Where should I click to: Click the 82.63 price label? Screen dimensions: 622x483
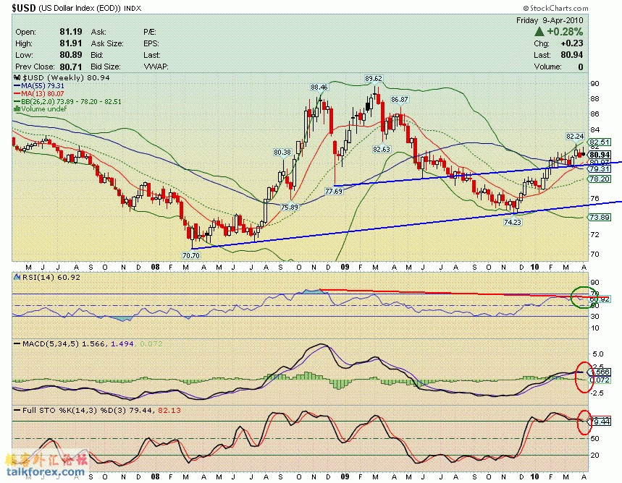point(382,149)
